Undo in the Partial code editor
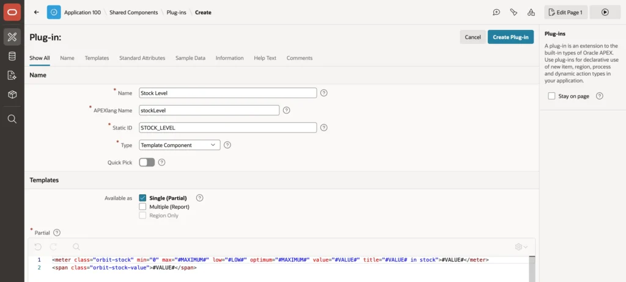This screenshot has width=626, height=282. tap(38, 247)
